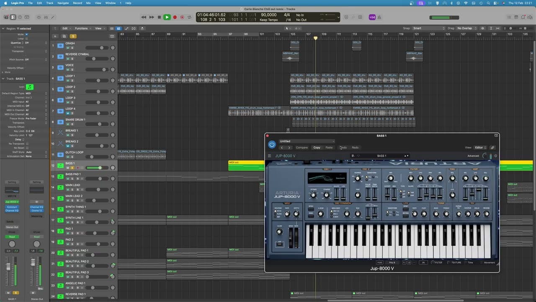Select previous plugin setting arrow

click(282, 148)
